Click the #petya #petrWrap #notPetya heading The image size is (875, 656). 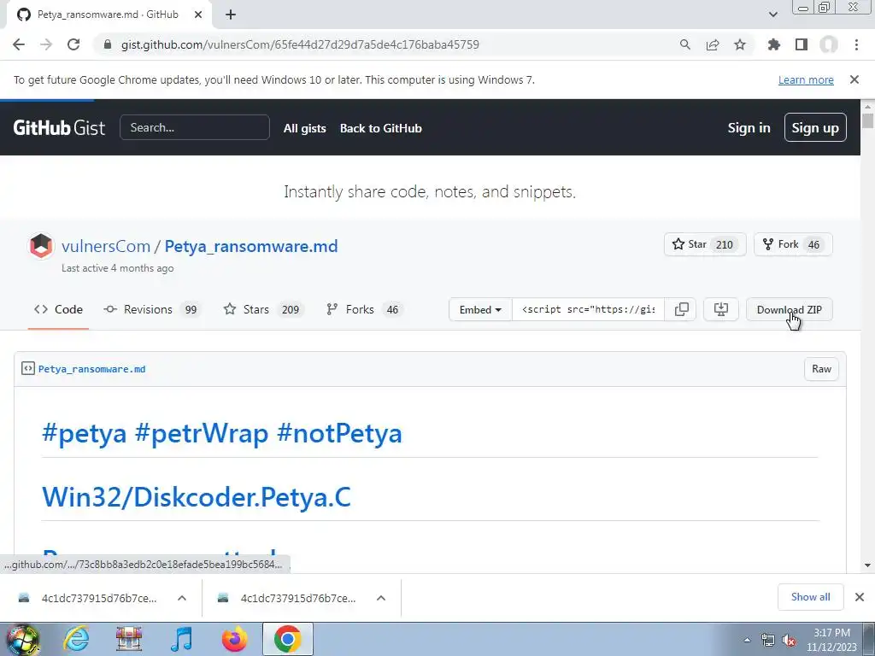(x=222, y=433)
